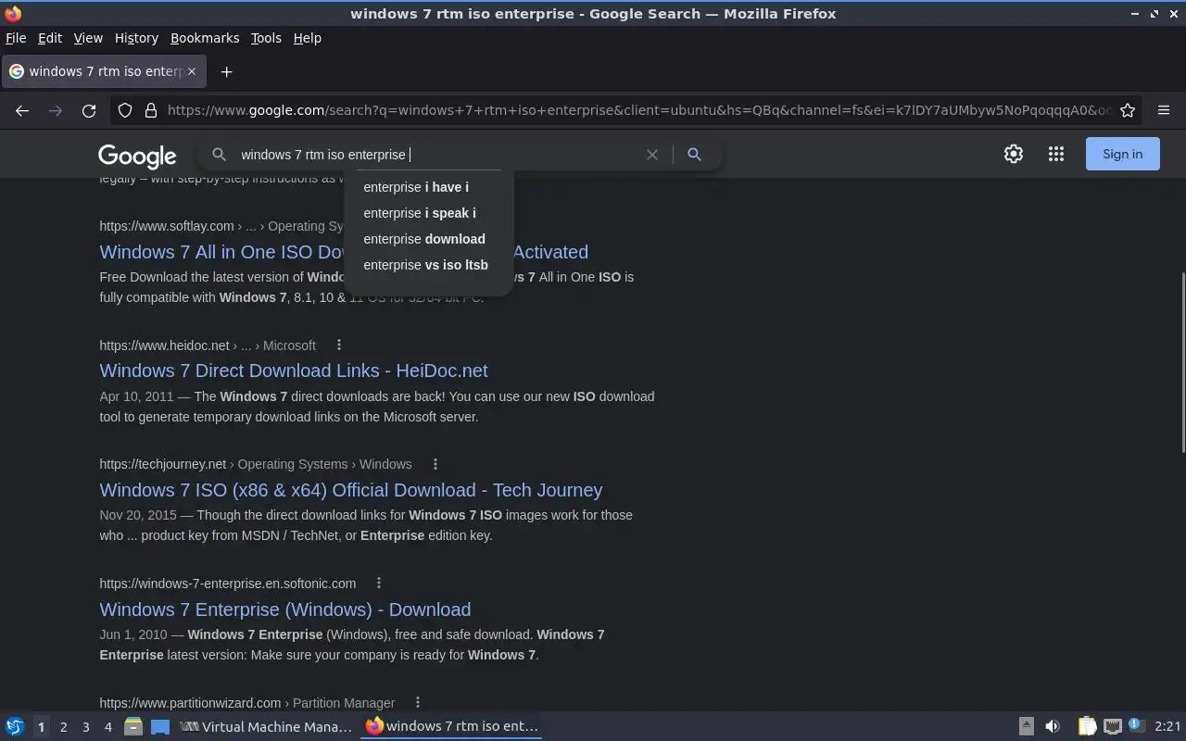Submit search with the blue magnifier icon
Screen dimensions: 1186x741
click(x=694, y=155)
